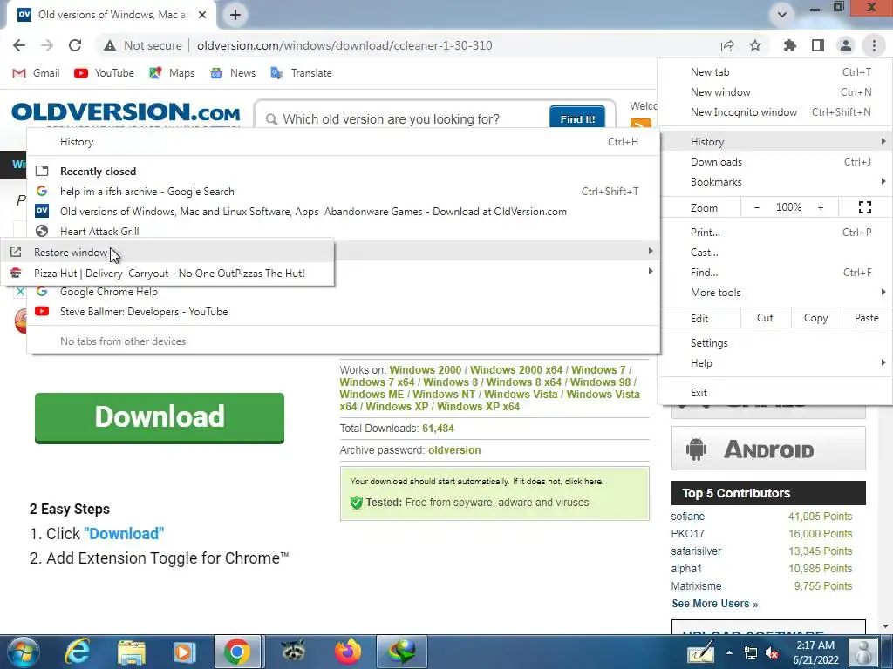The height and width of the screenshot is (669, 893).
Task: Open See More Users link
Action: pyautogui.click(x=715, y=604)
